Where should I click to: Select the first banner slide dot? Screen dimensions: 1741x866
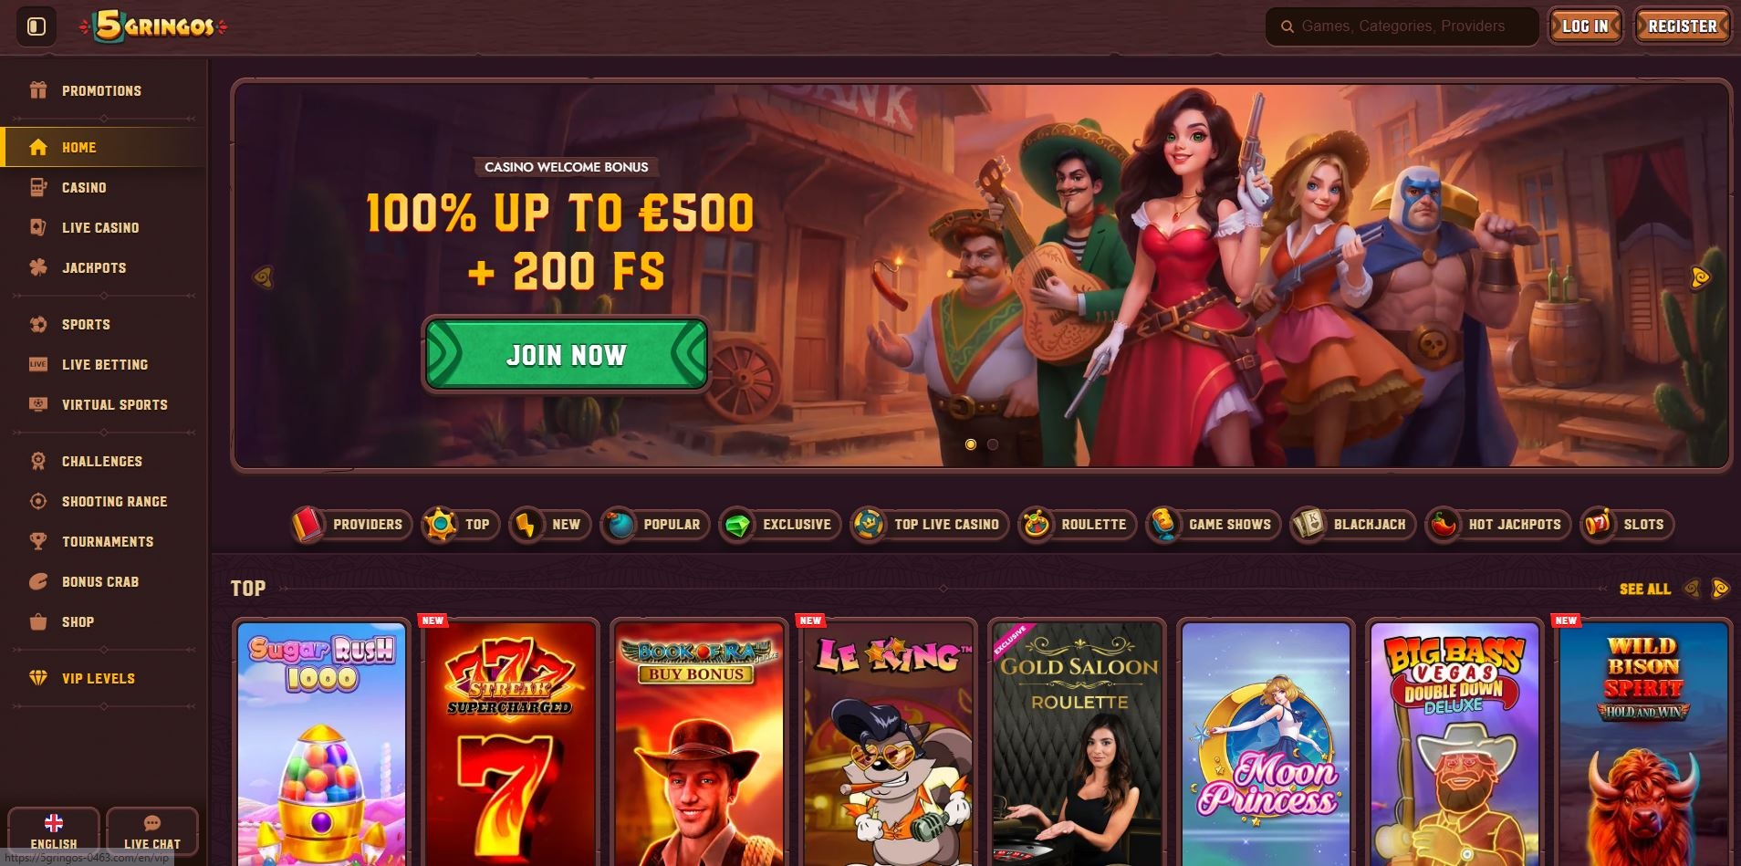[x=971, y=444]
